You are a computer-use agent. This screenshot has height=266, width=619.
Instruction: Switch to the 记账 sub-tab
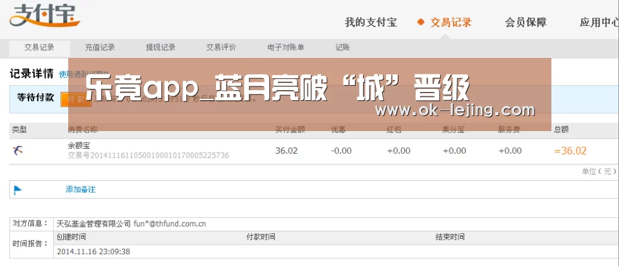click(342, 48)
